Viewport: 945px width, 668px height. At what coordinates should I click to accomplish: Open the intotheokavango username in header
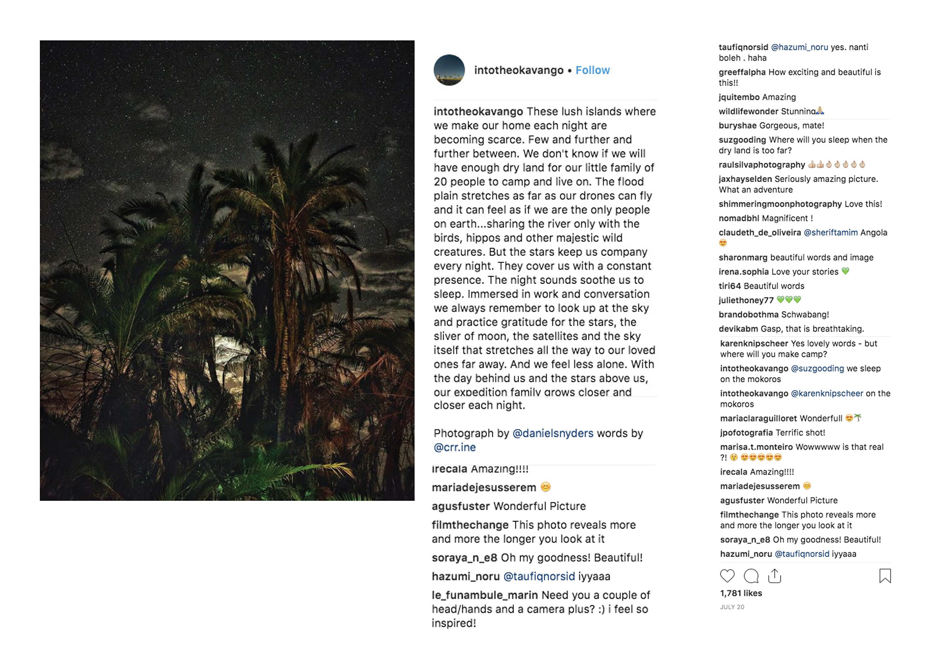click(x=519, y=70)
